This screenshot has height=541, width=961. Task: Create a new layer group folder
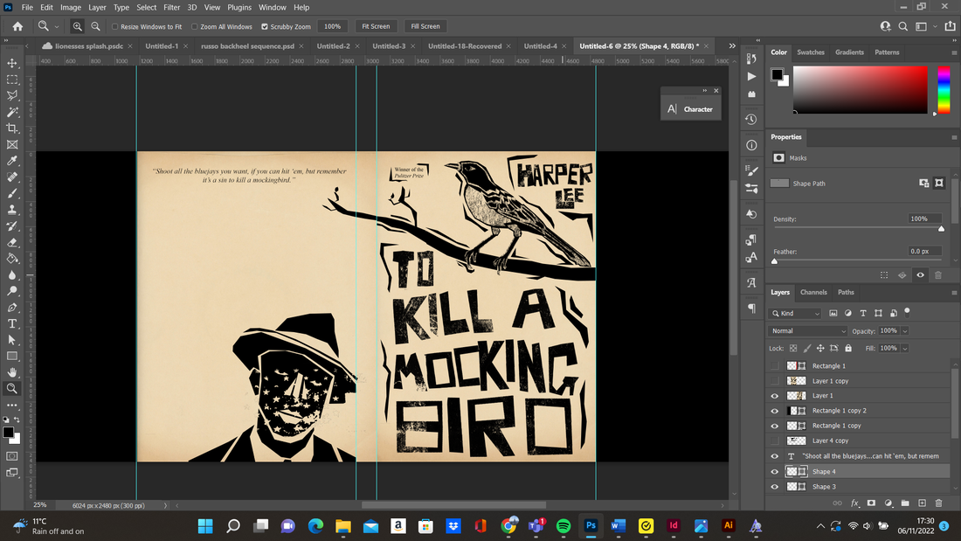(905, 503)
